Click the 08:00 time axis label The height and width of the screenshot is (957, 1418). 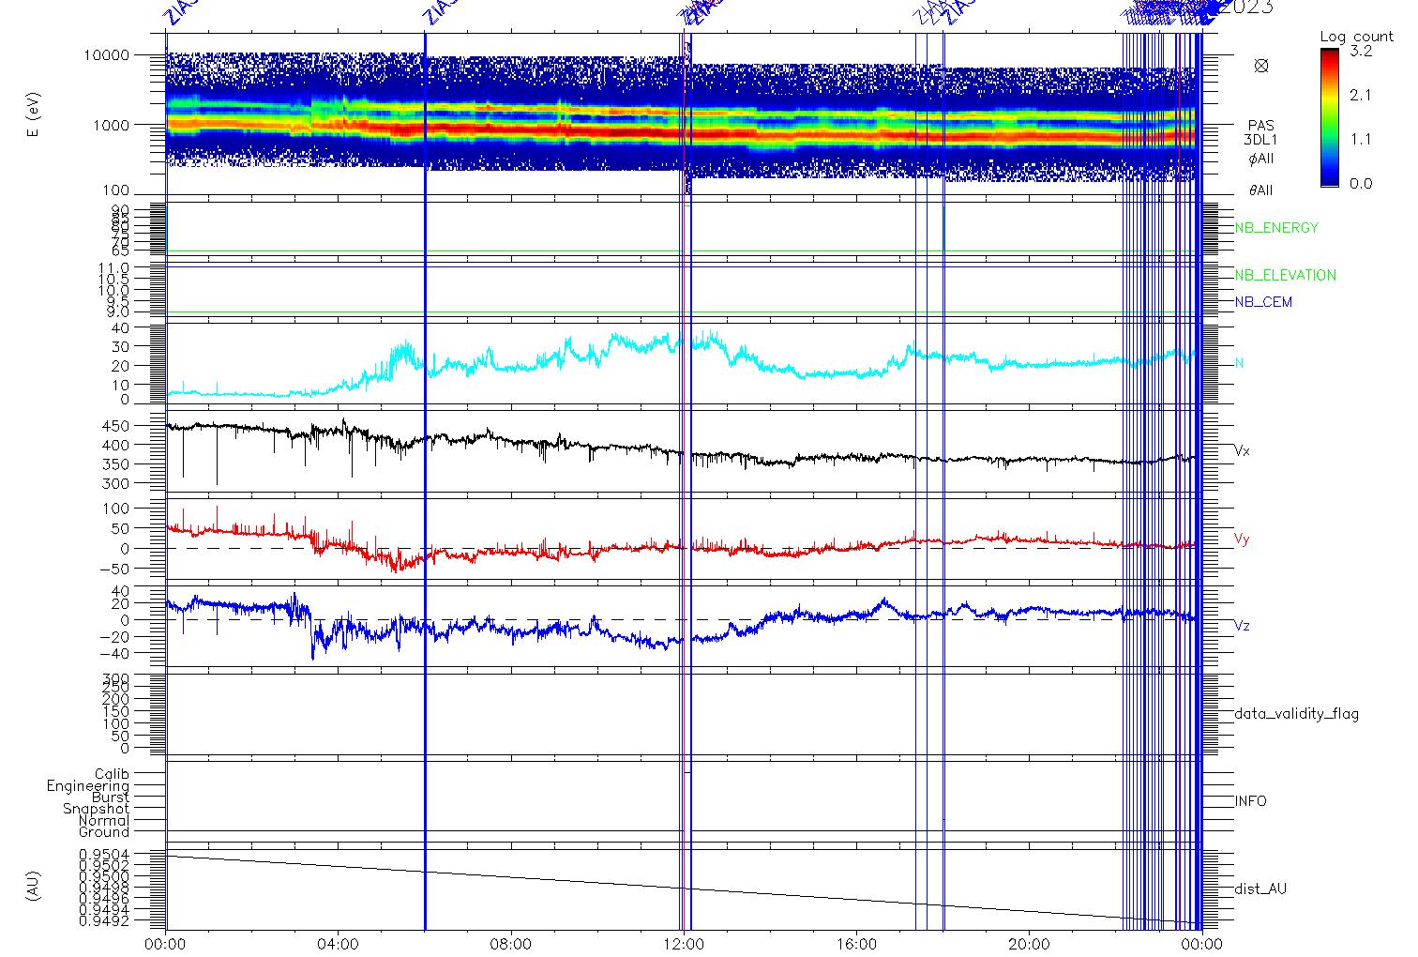click(511, 944)
